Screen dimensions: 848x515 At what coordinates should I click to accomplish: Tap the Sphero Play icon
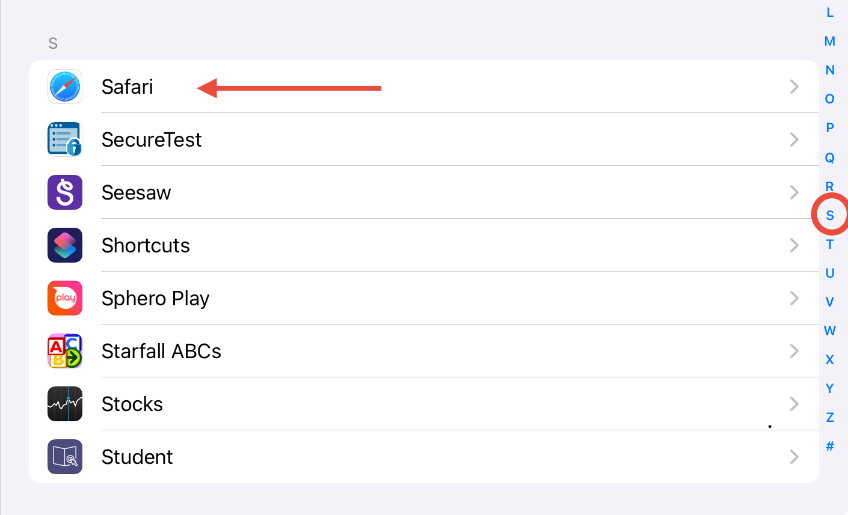tap(65, 298)
